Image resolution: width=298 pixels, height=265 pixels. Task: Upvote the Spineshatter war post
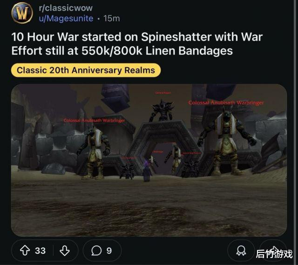[x=25, y=251]
